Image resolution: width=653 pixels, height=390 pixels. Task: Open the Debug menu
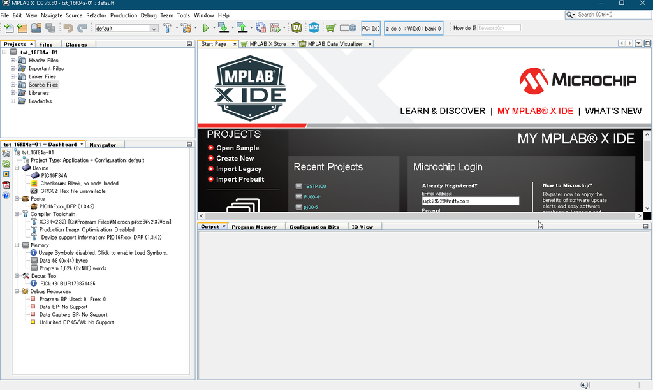(149, 15)
